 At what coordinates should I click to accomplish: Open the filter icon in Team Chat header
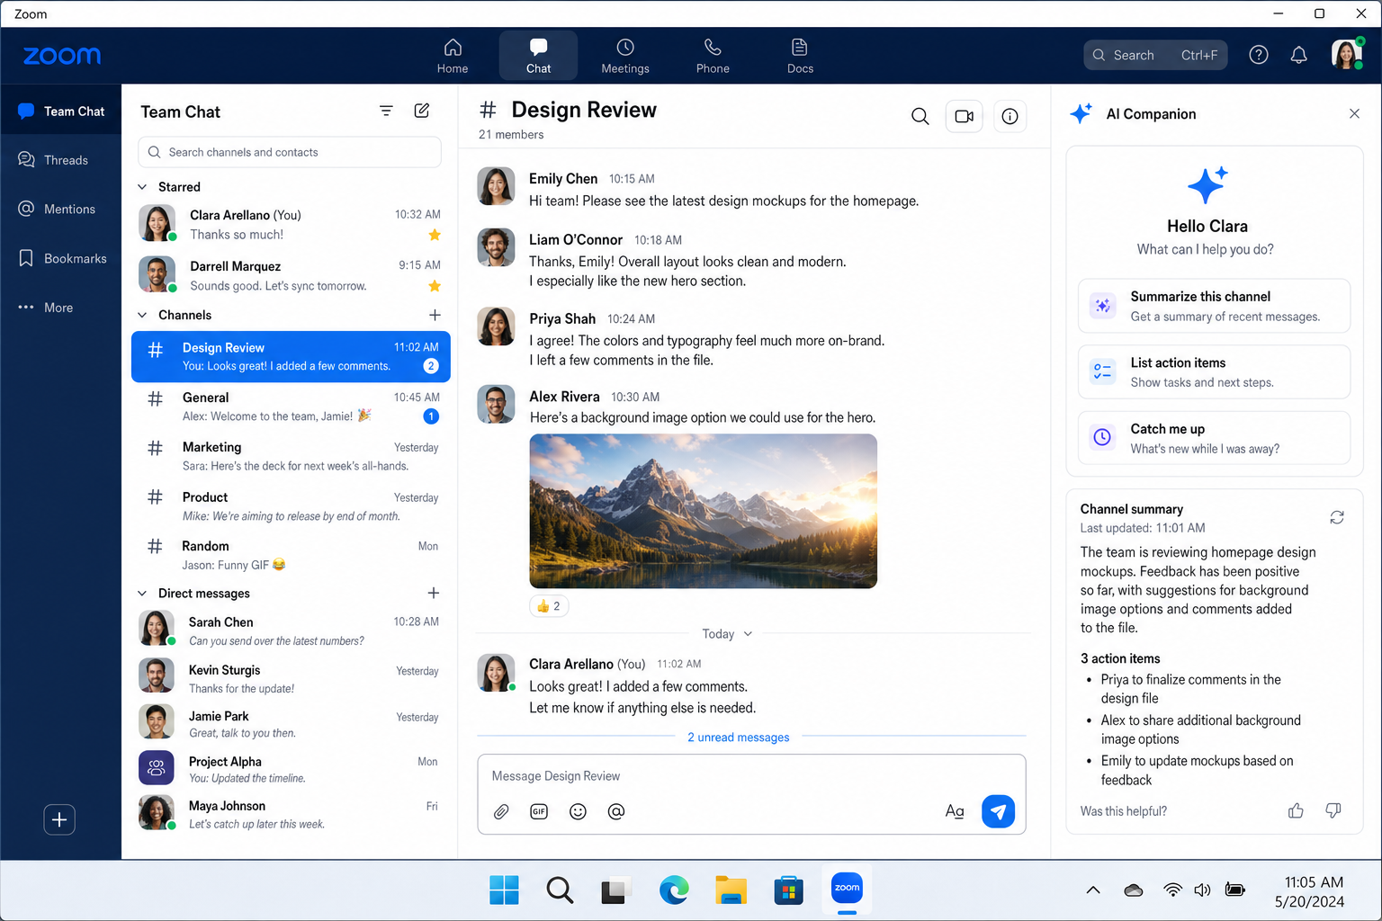pos(386,111)
